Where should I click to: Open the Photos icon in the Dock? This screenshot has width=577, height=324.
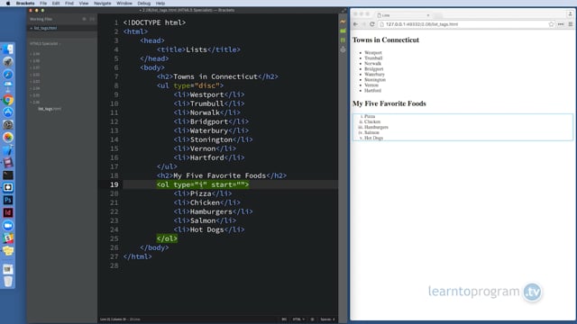click(x=8, y=138)
